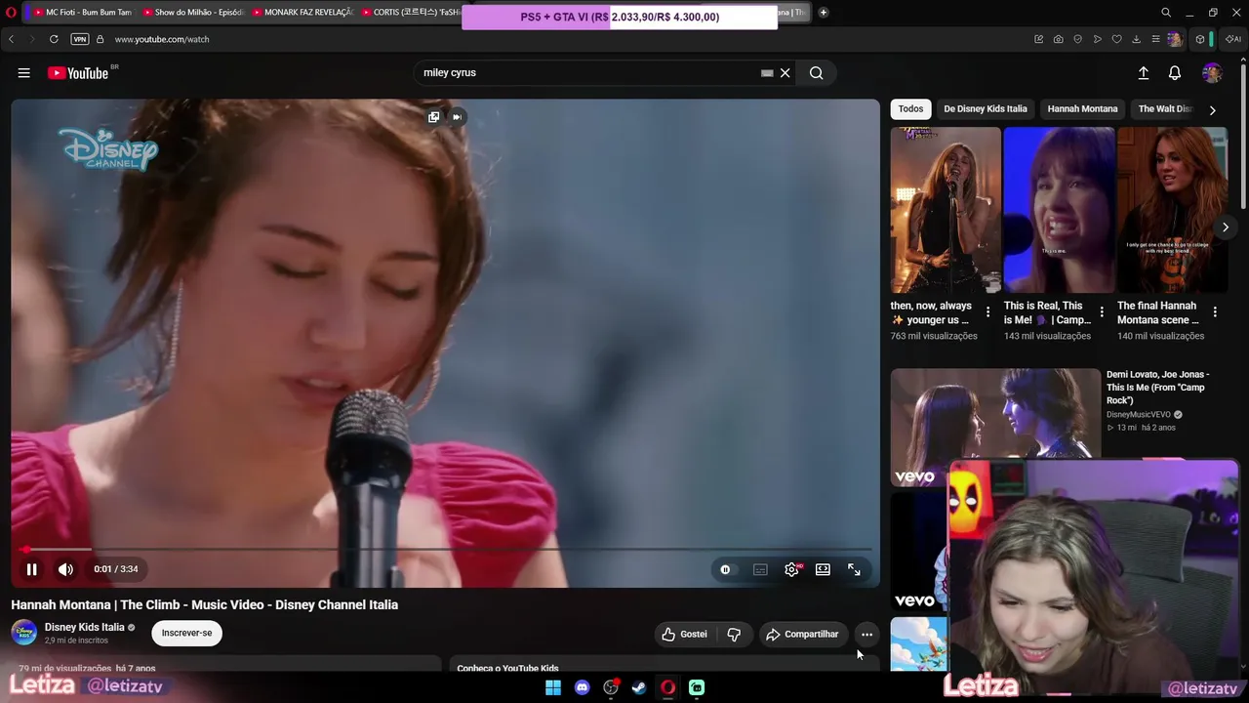Open Steam from the taskbar
Viewport: 1249px width, 703px height.
click(x=639, y=688)
